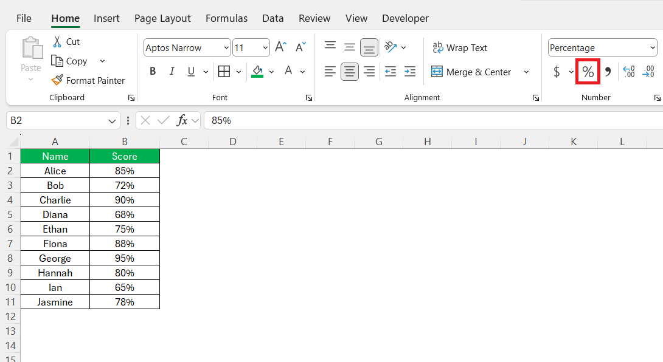The image size is (663, 362).
Task: Switch to the Insert tab
Action: 106,18
